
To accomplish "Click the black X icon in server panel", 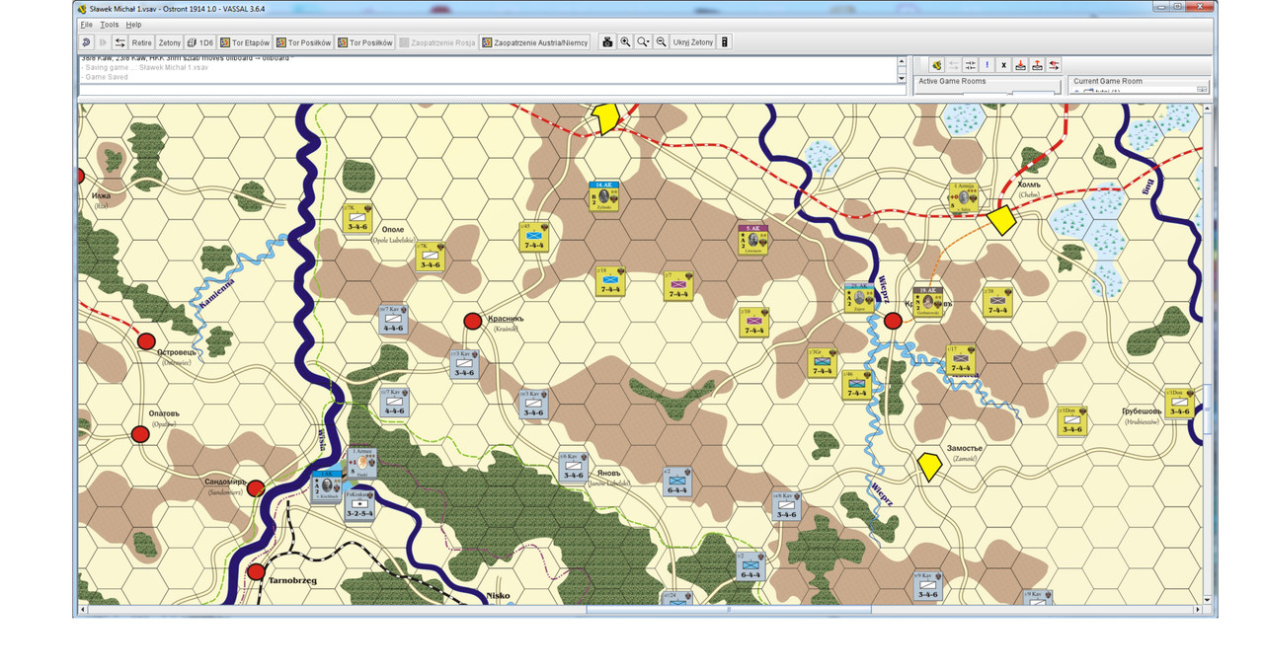I will pos(1003,64).
